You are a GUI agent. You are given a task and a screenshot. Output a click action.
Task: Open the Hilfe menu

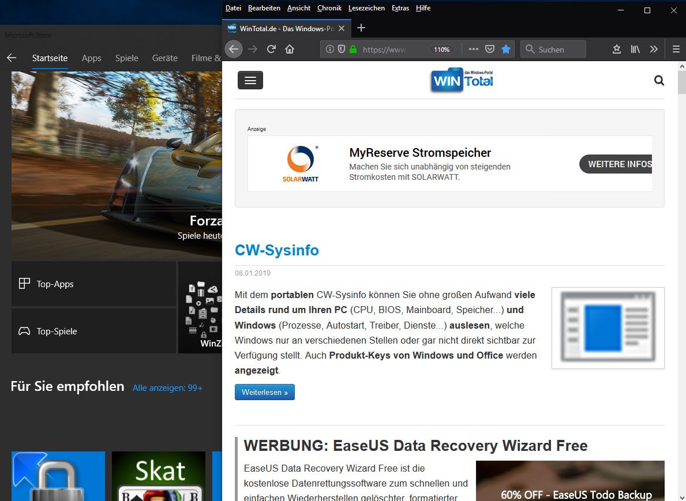[x=423, y=8]
